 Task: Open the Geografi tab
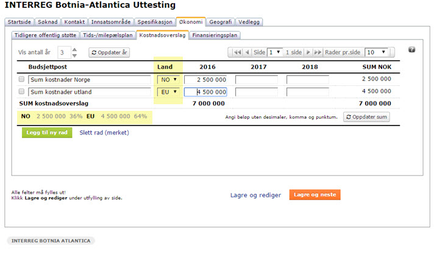[221, 22]
